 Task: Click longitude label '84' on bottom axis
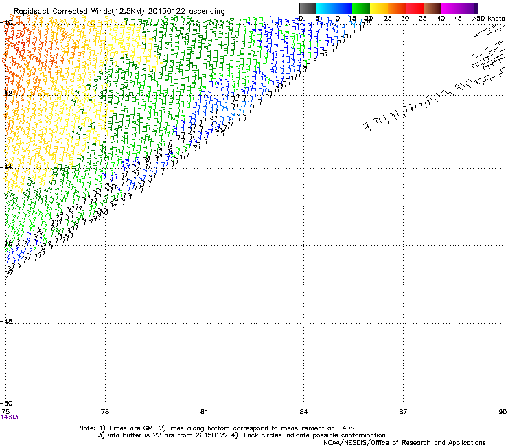click(303, 412)
